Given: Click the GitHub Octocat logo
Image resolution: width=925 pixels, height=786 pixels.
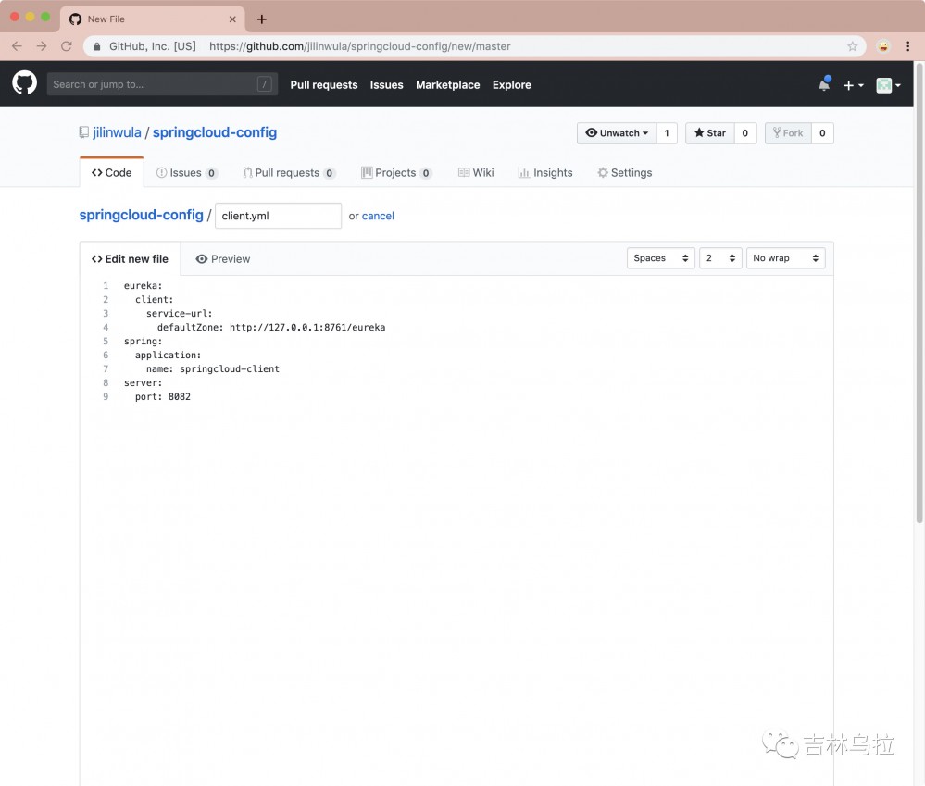Looking at the screenshot, I should point(25,83).
